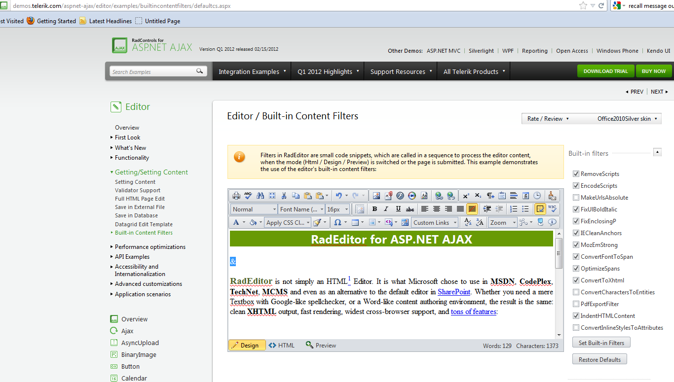This screenshot has width=674, height=382.
Task: Open the Custom Links dropdown
Action: pos(435,222)
